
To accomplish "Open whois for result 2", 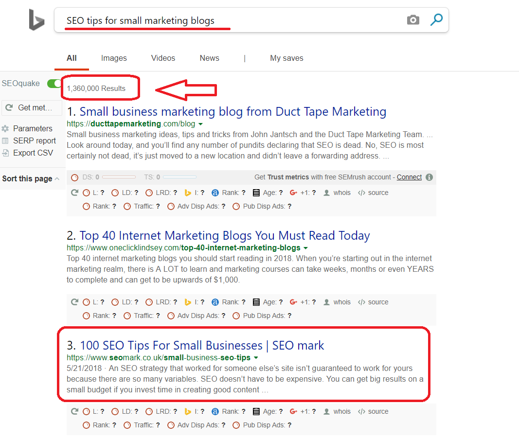I will [337, 302].
